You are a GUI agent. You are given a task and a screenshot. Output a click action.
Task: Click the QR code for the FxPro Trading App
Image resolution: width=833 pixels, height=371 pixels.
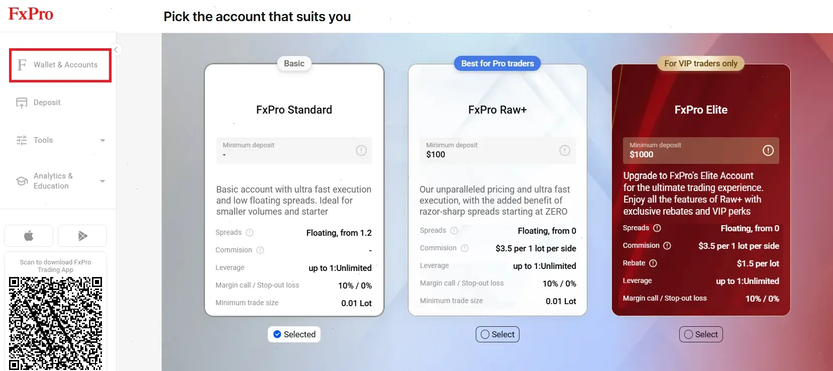pos(55,322)
